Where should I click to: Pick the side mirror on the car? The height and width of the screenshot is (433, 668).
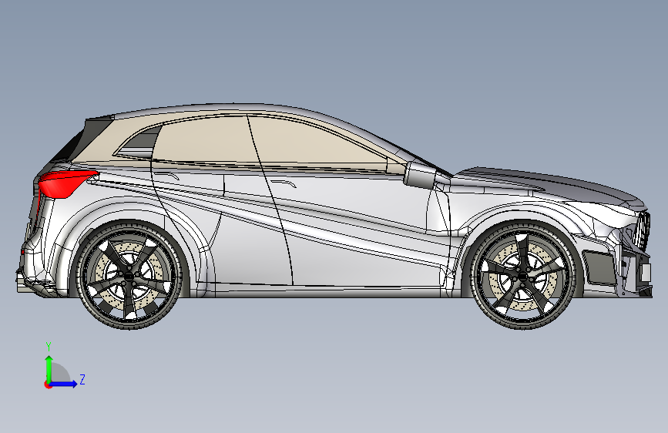(420, 174)
